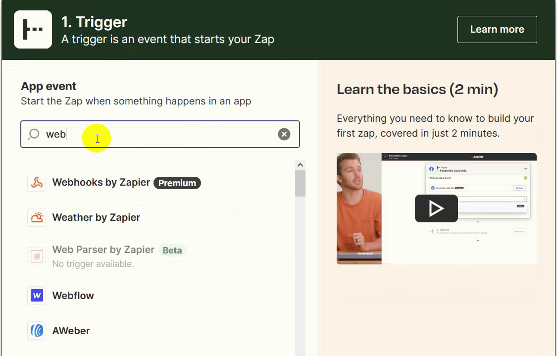Click the results list scrollbar thumb
The image size is (557, 356).
pos(300,184)
